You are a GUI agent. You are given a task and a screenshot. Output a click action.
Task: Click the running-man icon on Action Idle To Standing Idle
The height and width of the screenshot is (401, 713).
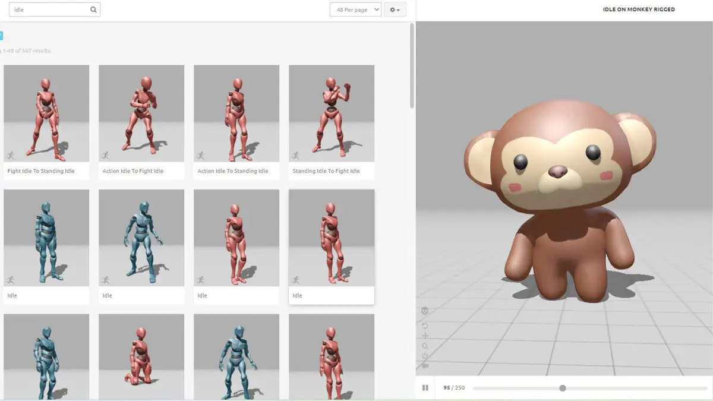pos(200,156)
